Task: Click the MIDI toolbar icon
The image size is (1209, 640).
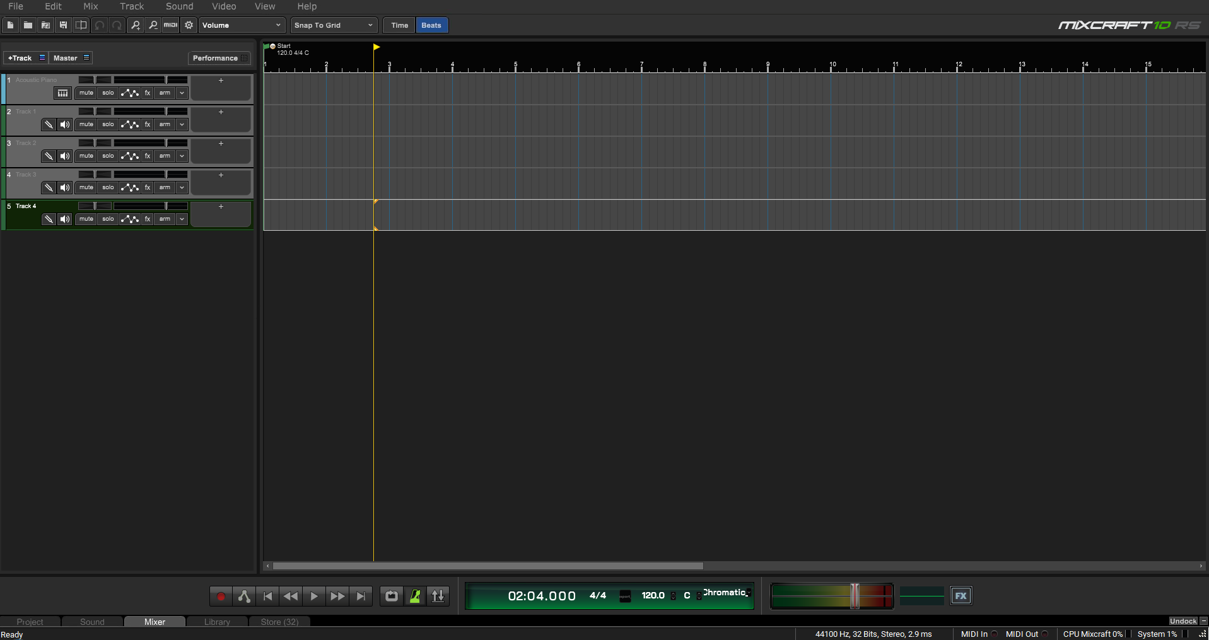Action: pyautogui.click(x=170, y=25)
